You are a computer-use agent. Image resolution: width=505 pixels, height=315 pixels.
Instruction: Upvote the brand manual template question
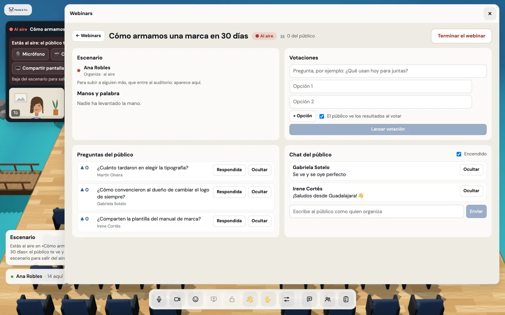(85, 219)
